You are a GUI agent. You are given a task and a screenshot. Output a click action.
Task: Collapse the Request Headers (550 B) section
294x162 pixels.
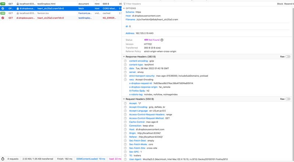(x=124, y=99)
